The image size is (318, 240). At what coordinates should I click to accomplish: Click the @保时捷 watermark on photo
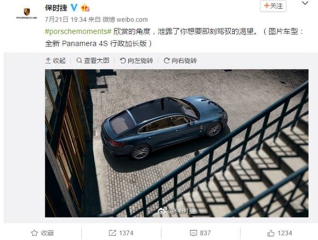coord(177,211)
